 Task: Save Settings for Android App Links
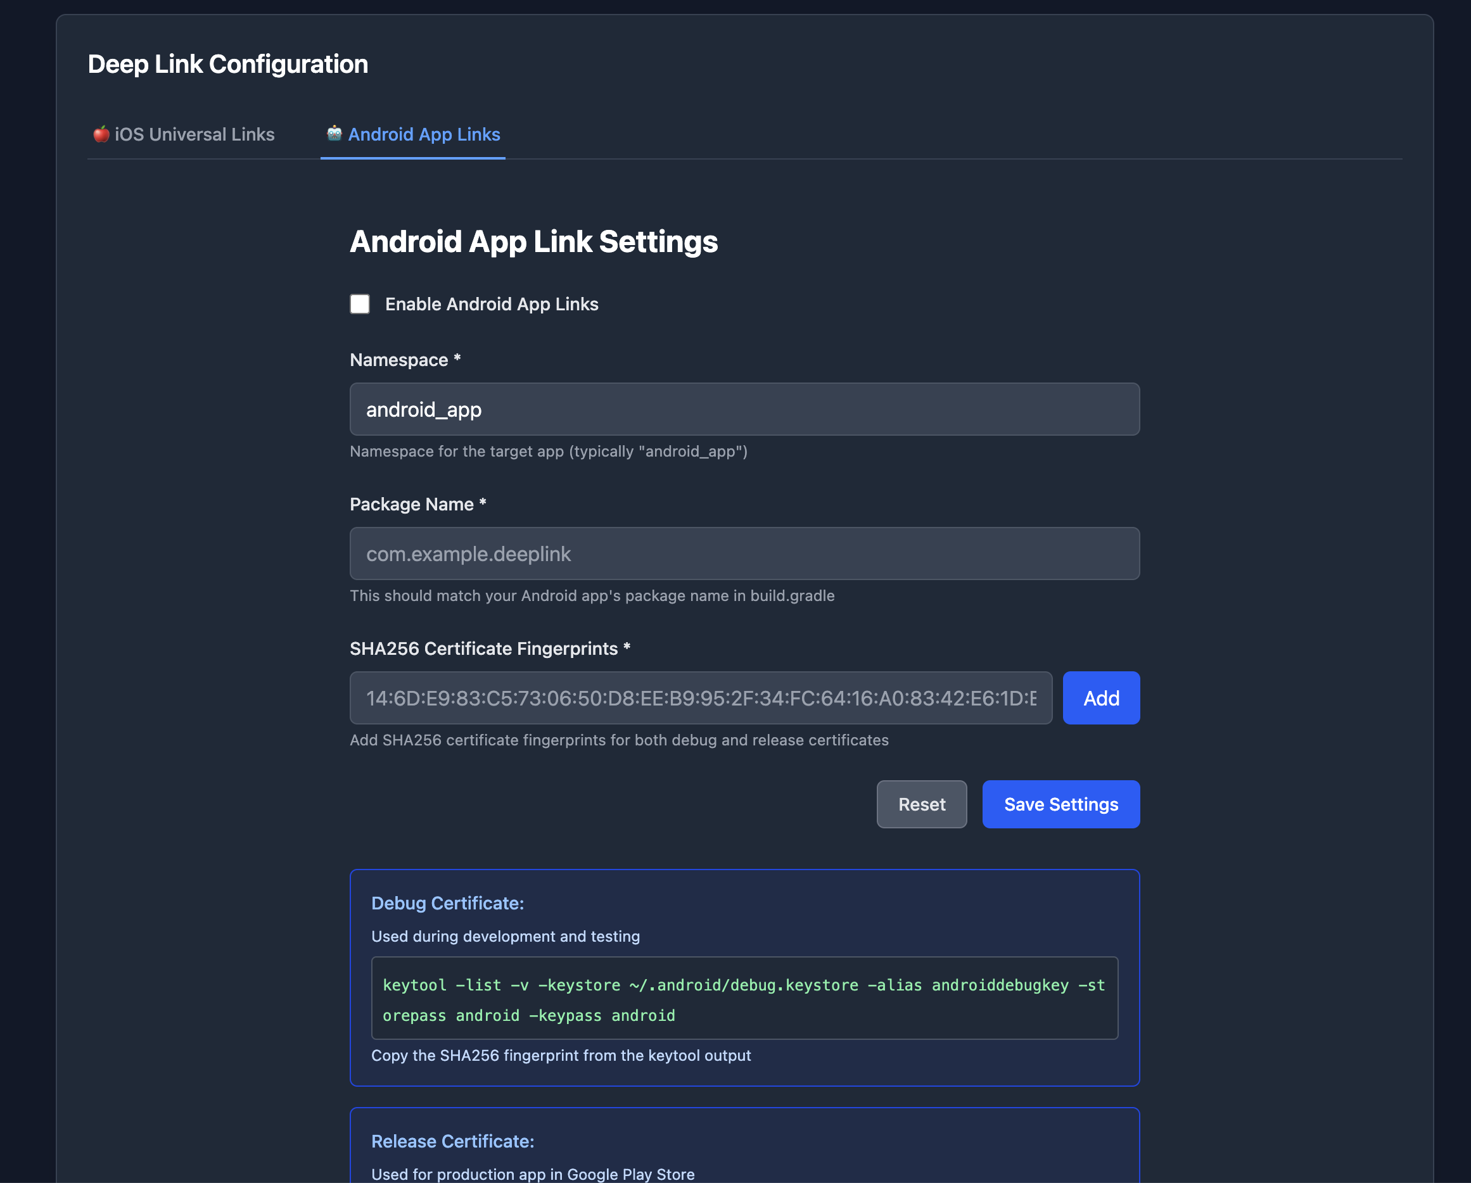[x=1060, y=804]
